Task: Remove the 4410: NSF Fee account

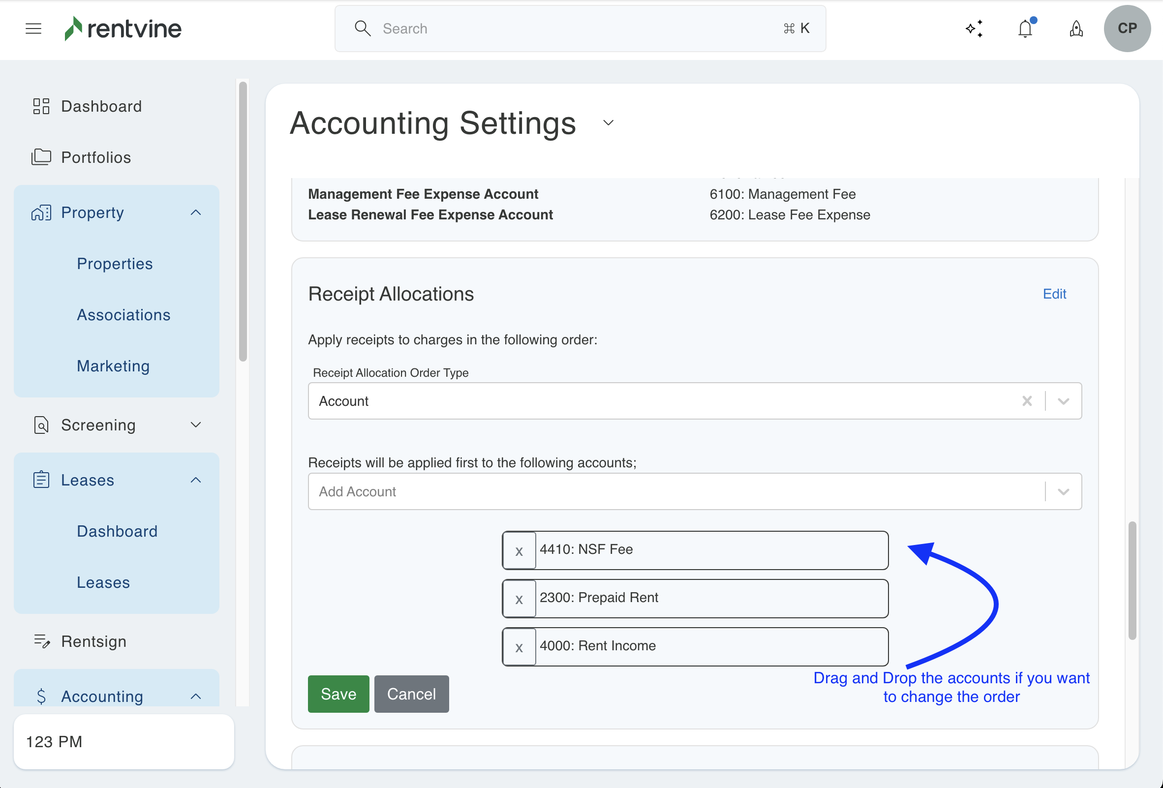Action: click(519, 550)
